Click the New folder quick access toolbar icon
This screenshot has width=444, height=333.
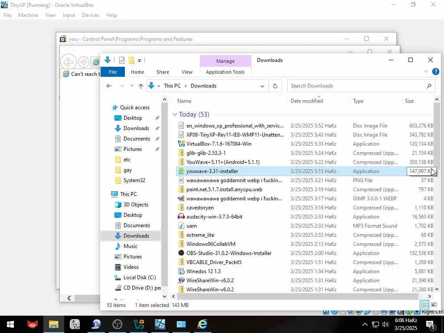coord(131,60)
